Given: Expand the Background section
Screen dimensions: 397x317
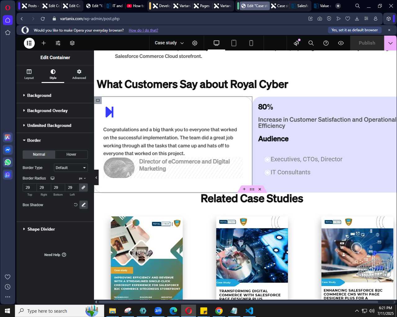Looking at the screenshot, I should pyautogui.click(x=55, y=95).
